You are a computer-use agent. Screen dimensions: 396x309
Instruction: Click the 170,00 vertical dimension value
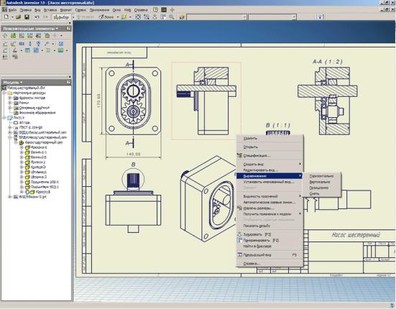[x=98, y=101]
